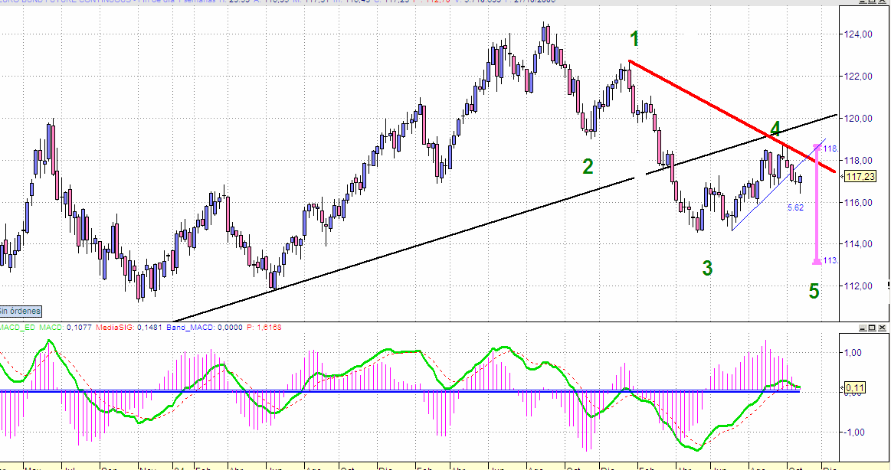
Task: Click the 114,00 price axis label
Action: 858,244
